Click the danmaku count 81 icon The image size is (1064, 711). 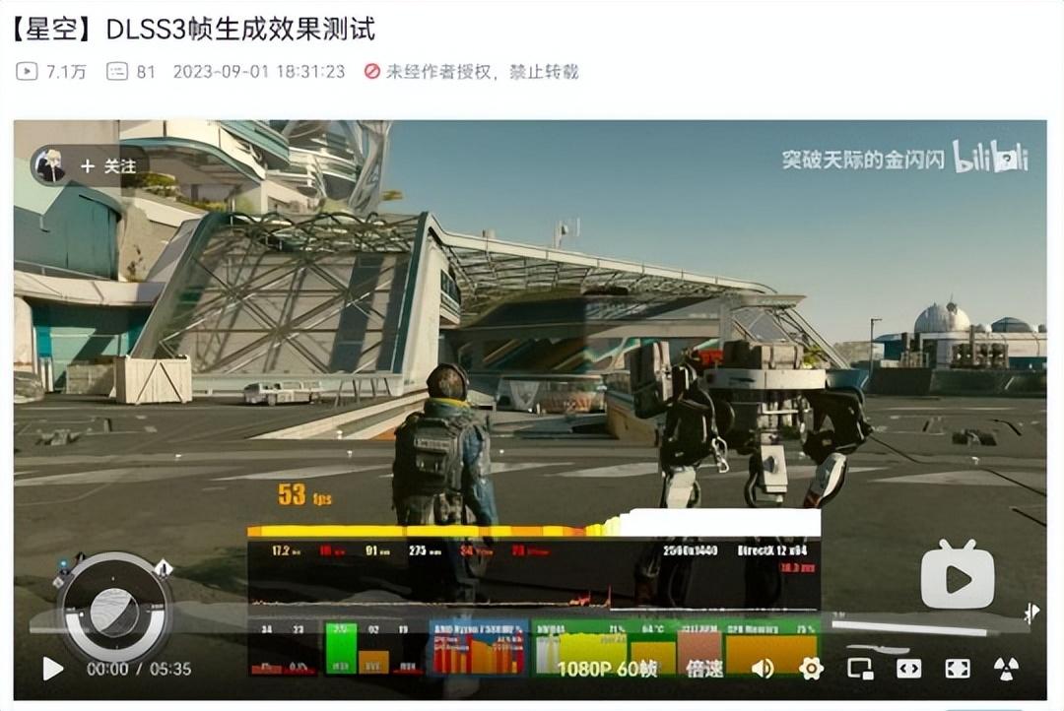point(116,71)
